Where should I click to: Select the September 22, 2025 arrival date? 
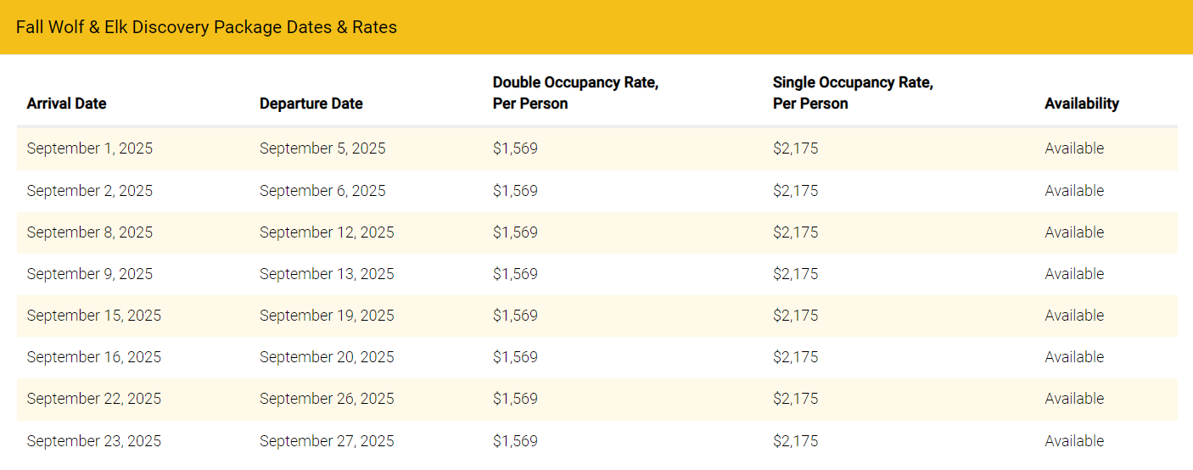pos(93,399)
